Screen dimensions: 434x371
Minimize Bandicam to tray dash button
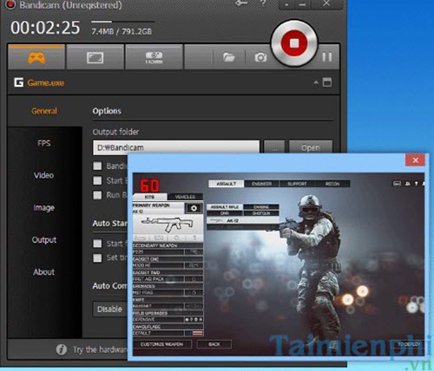click(287, 4)
